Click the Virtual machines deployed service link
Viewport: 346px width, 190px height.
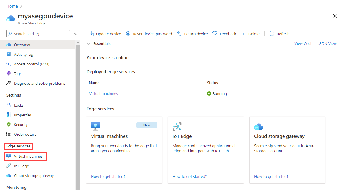(x=103, y=93)
